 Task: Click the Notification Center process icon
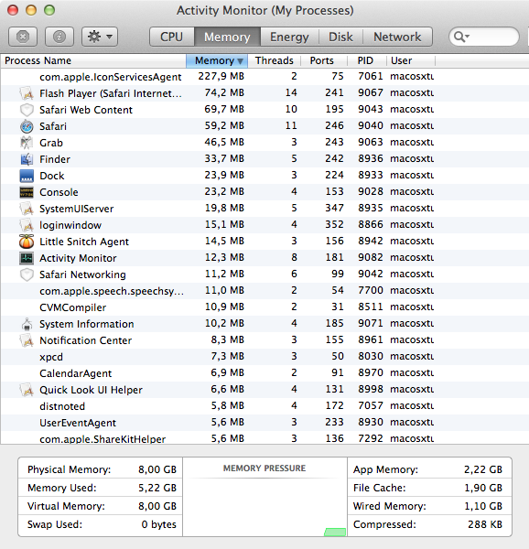pyautogui.click(x=27, y=340)
